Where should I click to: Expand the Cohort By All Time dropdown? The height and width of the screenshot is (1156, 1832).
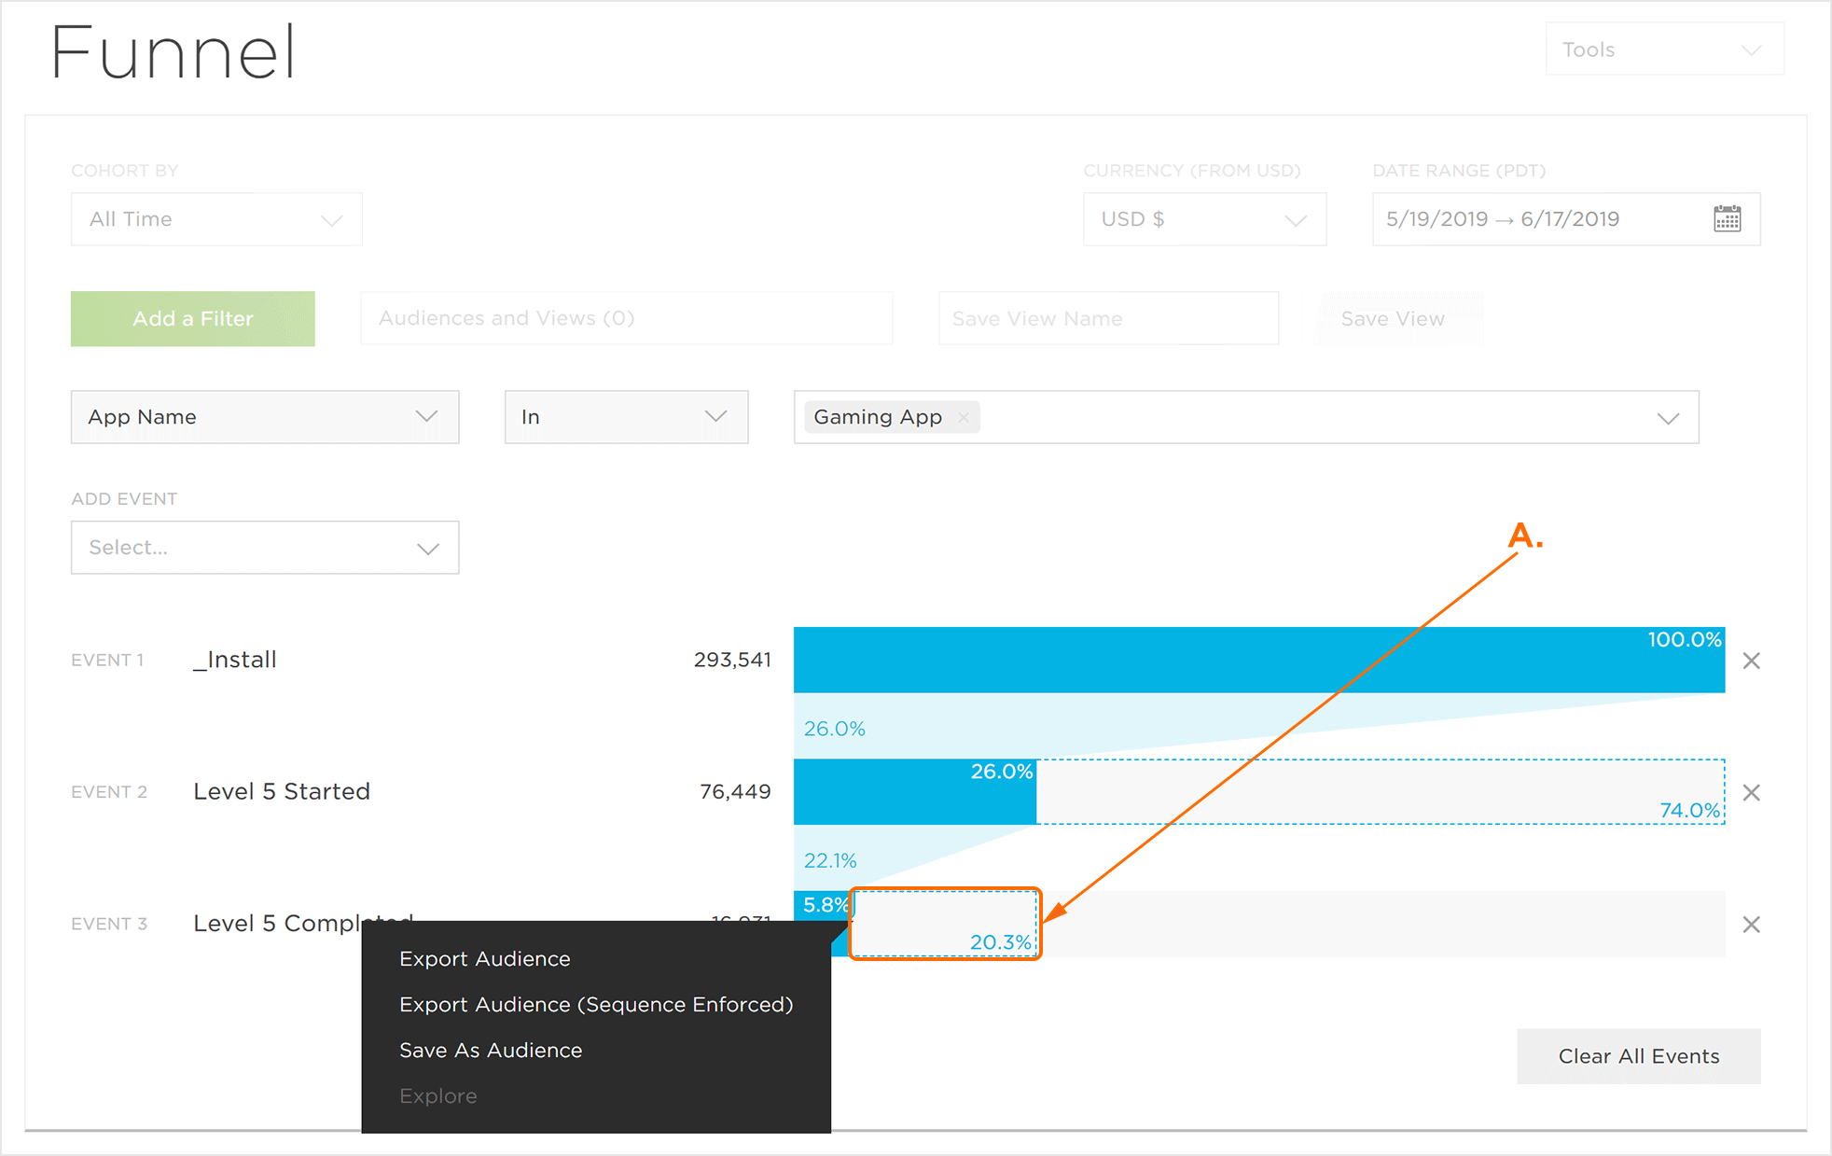(x=216, y=219)
